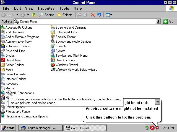Open the Date and Time icon
Screen dimensions: 177x132
3,51
